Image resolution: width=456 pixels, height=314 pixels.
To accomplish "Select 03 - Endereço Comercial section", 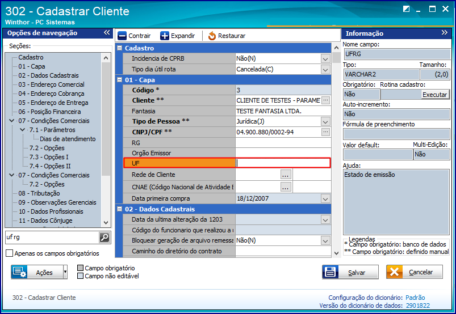I will [52, 84].
